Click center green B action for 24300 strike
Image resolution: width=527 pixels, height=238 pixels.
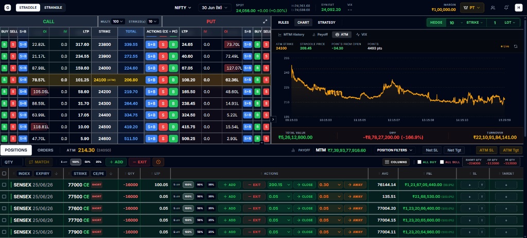pos(173,104)
